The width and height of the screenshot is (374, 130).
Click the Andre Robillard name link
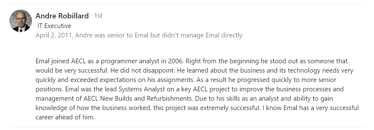[x=62, y=16]
